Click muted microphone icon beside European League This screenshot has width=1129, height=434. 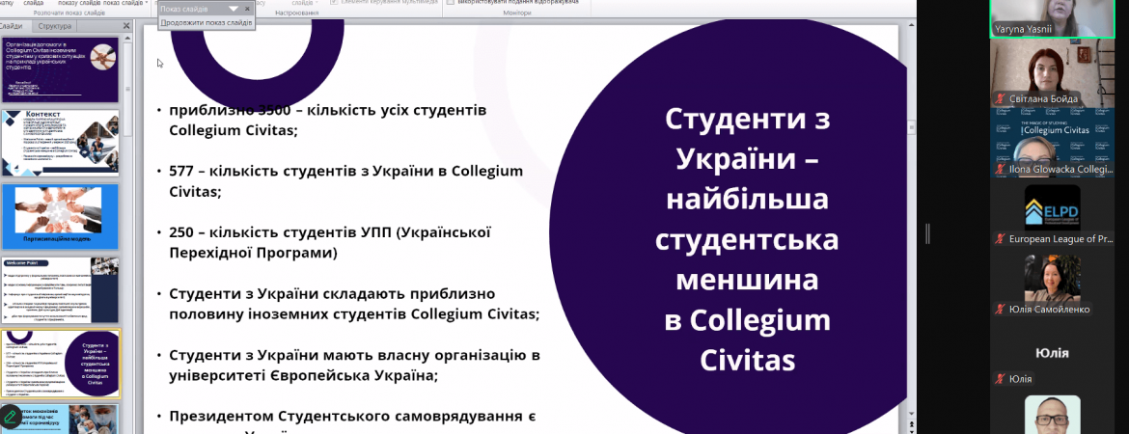click(x=1000, y=239)
